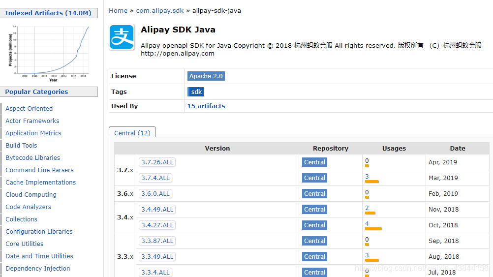Click Central badge for 3.7.26.ALL row

[314, 162]
